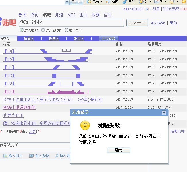
Task: Focus the 游戏与小说 search input field
Action: pos(71,22)
